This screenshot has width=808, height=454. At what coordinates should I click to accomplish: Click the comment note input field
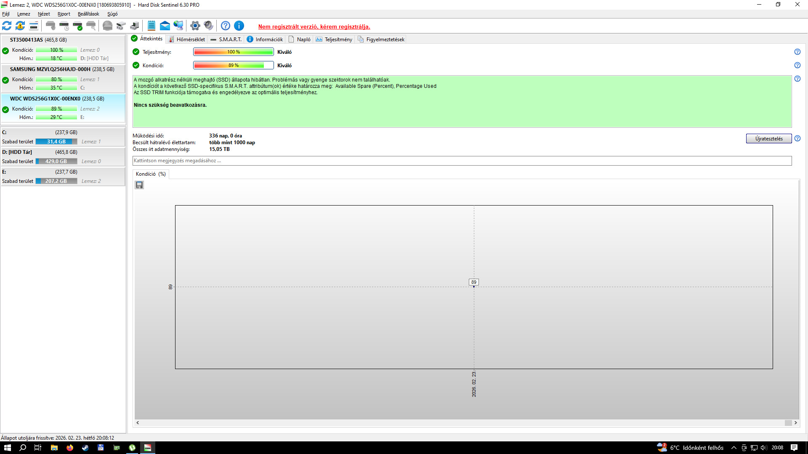point(462,161)
